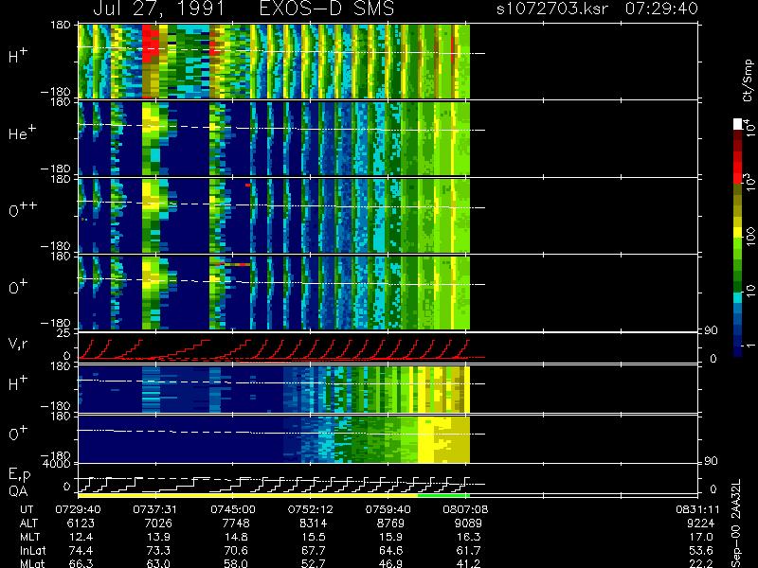The height and width of the screenshot is (568, 758).
Task: Click the MLT row label
Action: click(x=29, y=537)
